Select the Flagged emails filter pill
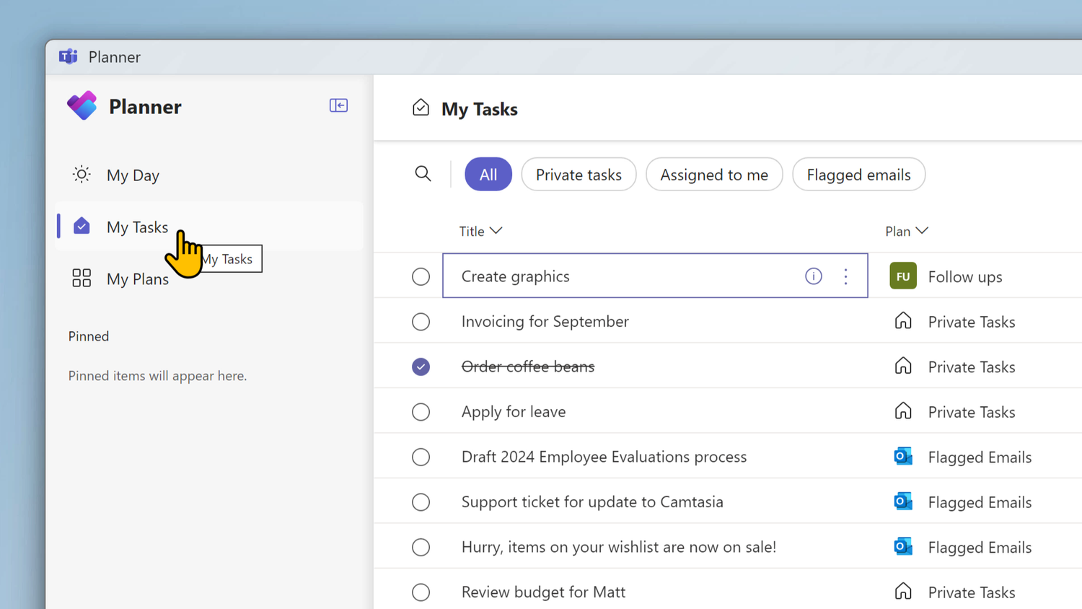The image size is (1082, 609). click(x=858, y=174)
